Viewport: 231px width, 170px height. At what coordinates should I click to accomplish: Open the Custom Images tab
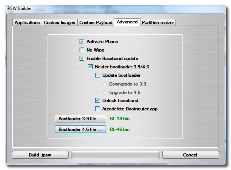(59, 23)
